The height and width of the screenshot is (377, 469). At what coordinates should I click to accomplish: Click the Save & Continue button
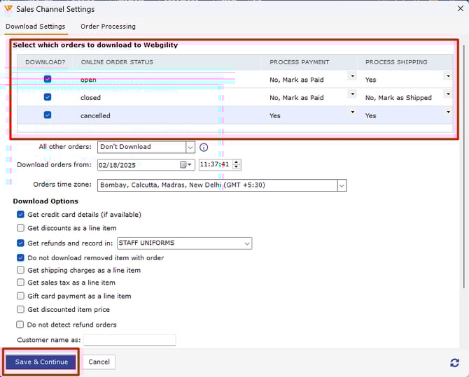coord(41,362)
